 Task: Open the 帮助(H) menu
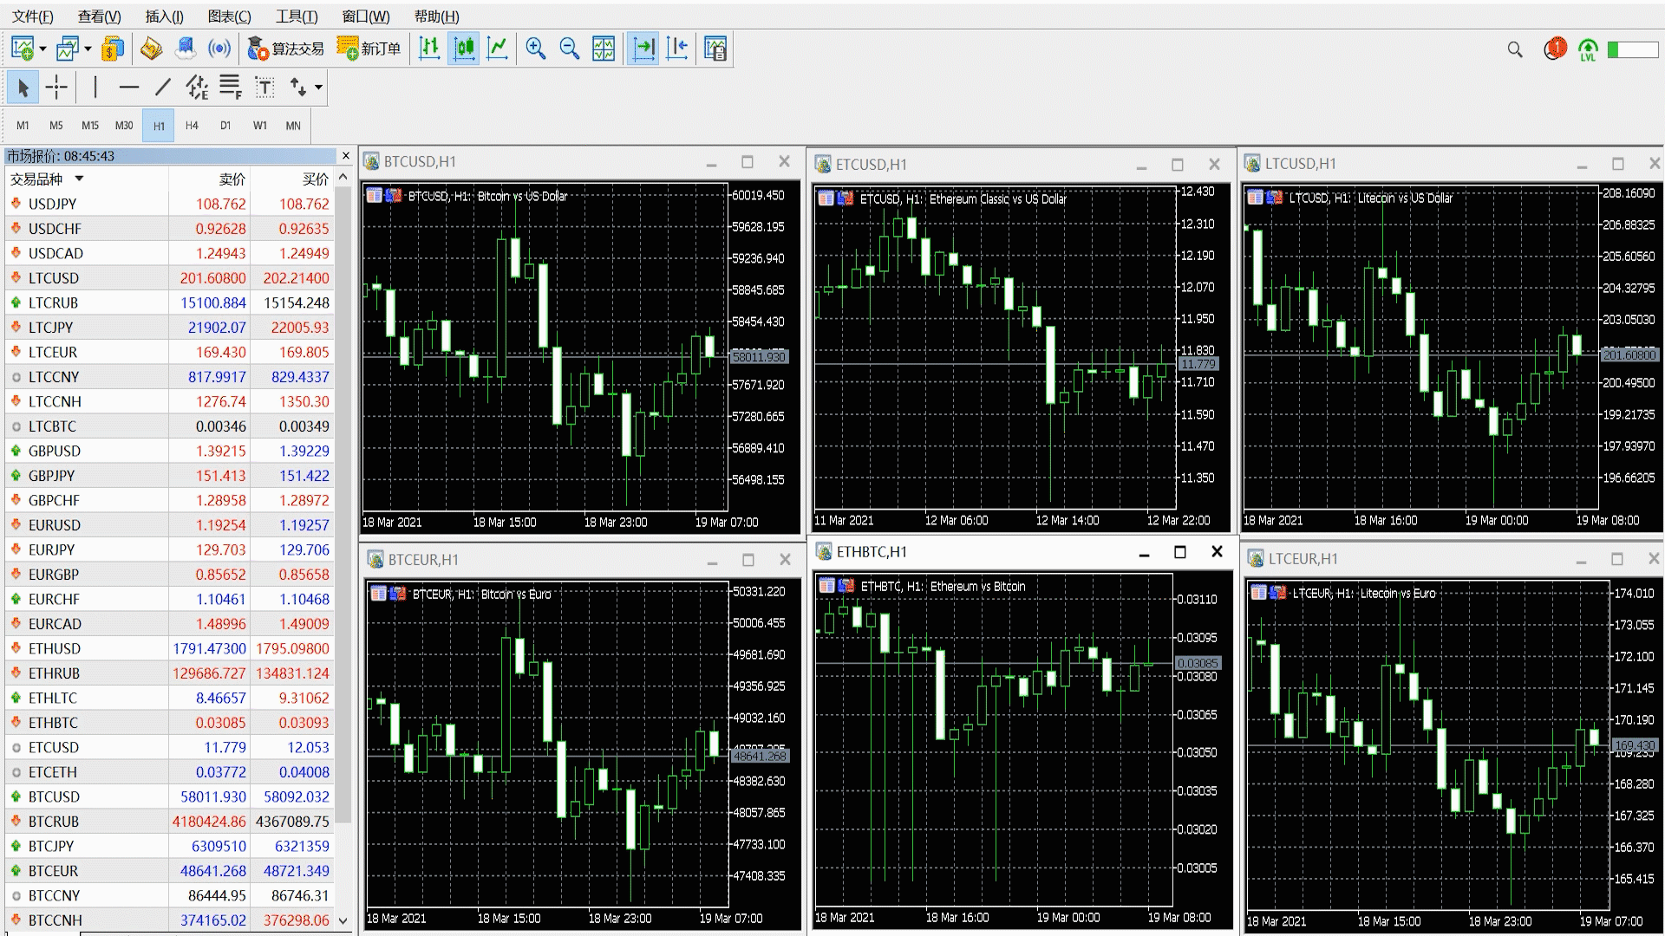(x=437, y=16)
